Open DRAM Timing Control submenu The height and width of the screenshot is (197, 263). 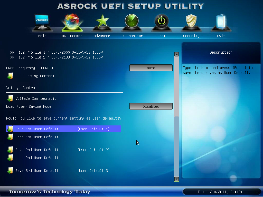coord(35,76)
